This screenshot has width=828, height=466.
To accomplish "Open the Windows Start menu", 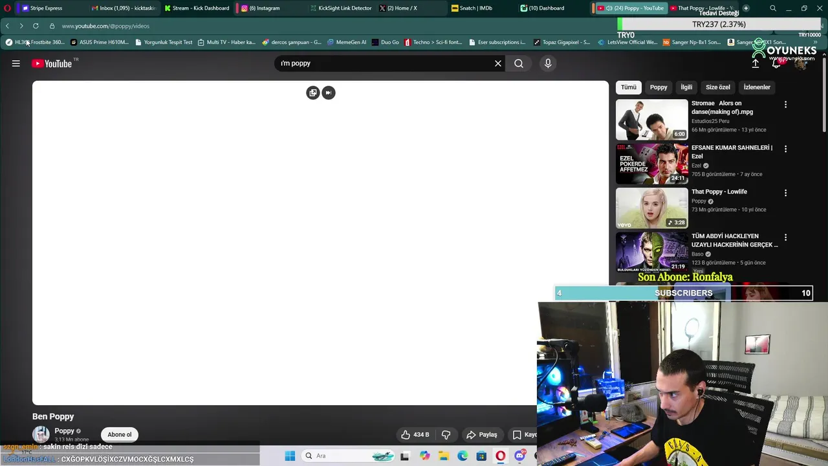I will pos(290,456).
